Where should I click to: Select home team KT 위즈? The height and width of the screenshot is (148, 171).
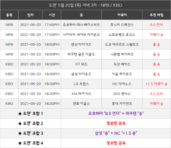tap(81, 64)
